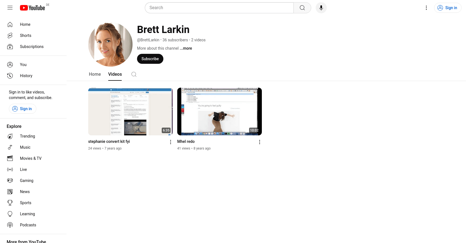Play the Mhel redo video thumbnail
Viewport: 466px width, 243px height.
[x=219, y=112]
